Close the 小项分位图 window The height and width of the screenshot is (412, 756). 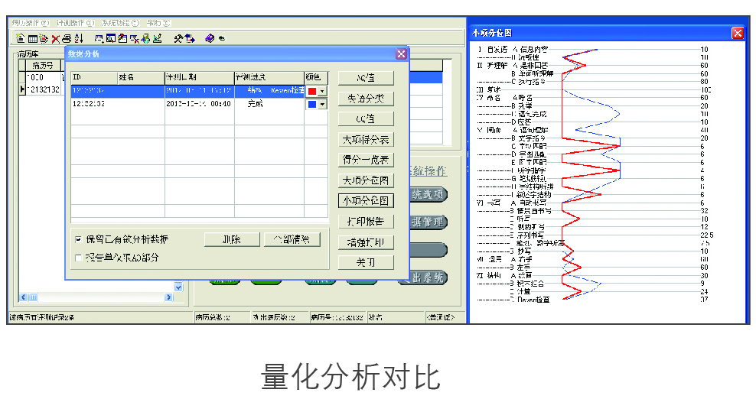click(737, 33)
